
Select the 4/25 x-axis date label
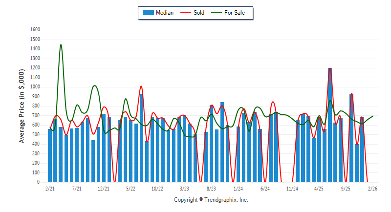[319, 188]
